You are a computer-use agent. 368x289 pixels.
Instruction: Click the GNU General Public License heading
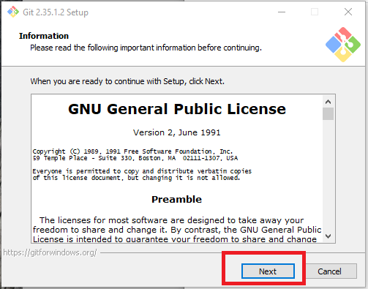coord(177,109)
